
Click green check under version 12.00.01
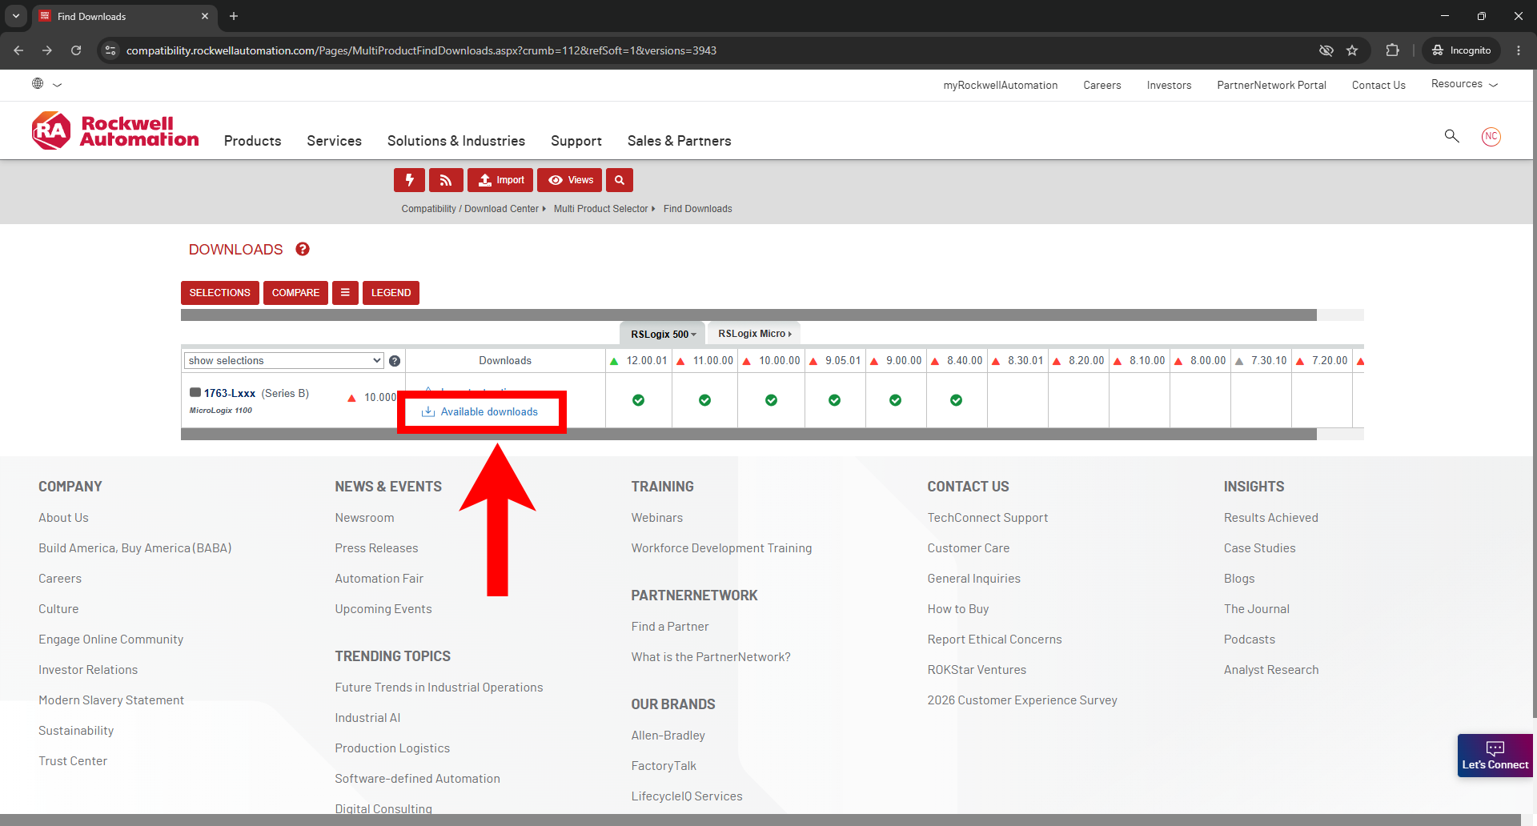pos(638,400)
